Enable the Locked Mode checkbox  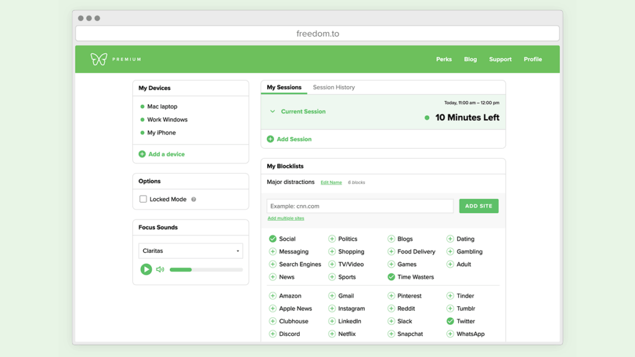(143, 199)
